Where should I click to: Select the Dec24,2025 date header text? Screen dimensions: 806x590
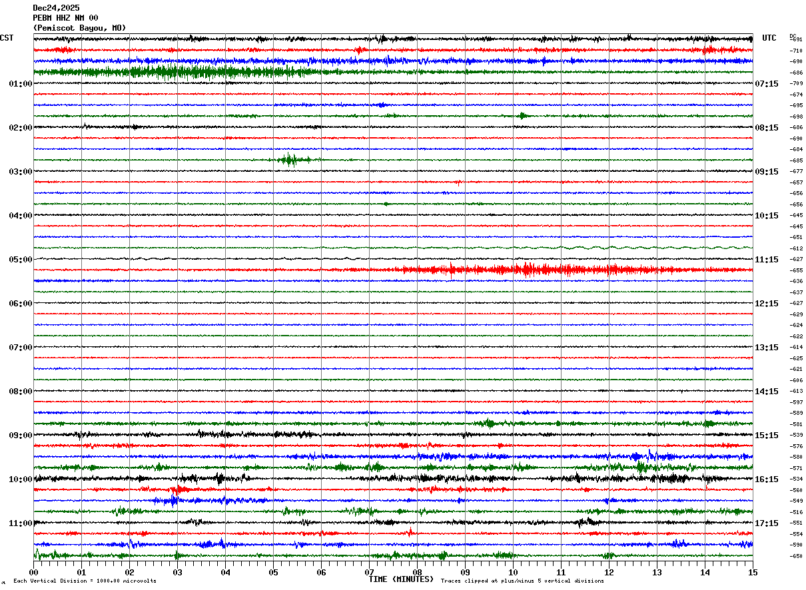pyautogui.click(x=56, y=8)
